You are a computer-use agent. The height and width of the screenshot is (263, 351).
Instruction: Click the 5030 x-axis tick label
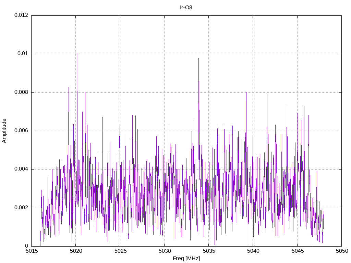pos(165,251)
